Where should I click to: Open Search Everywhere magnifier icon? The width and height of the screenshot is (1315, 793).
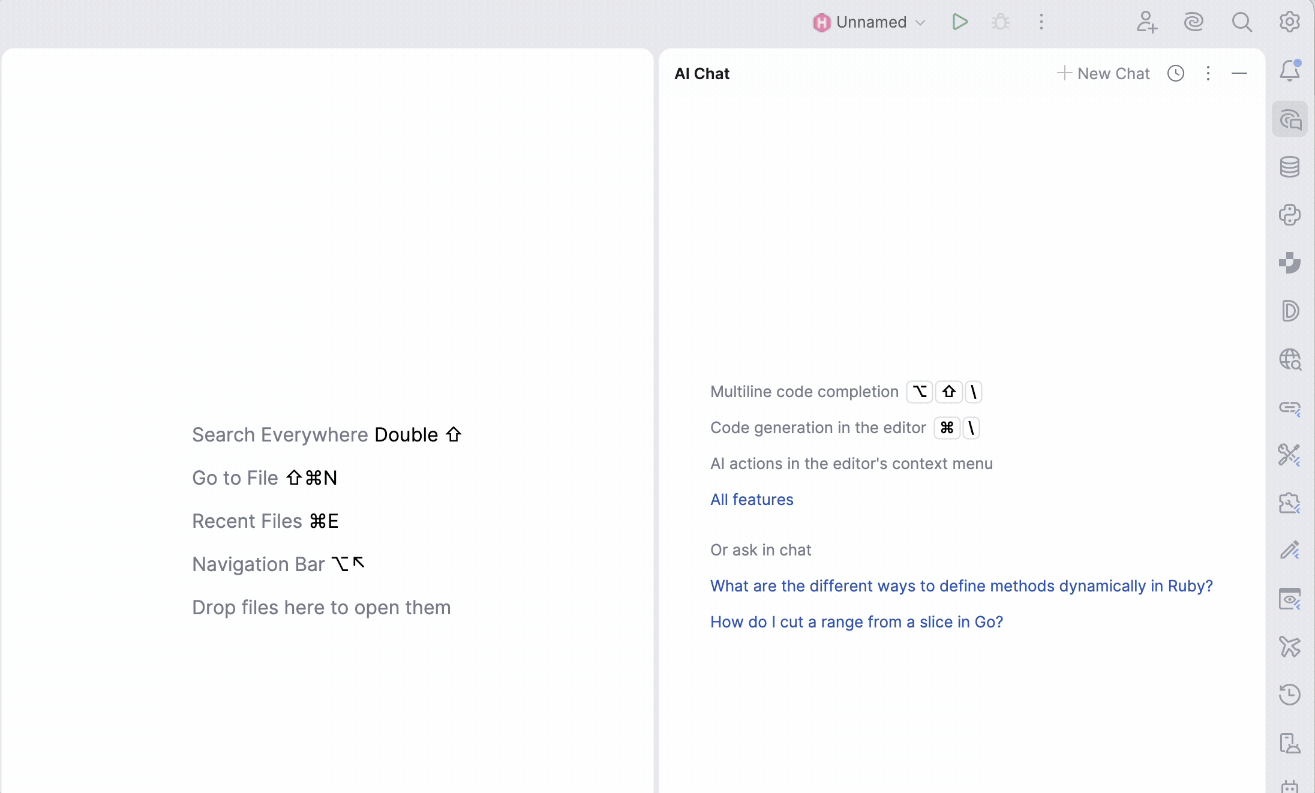tap(1242, 22)
